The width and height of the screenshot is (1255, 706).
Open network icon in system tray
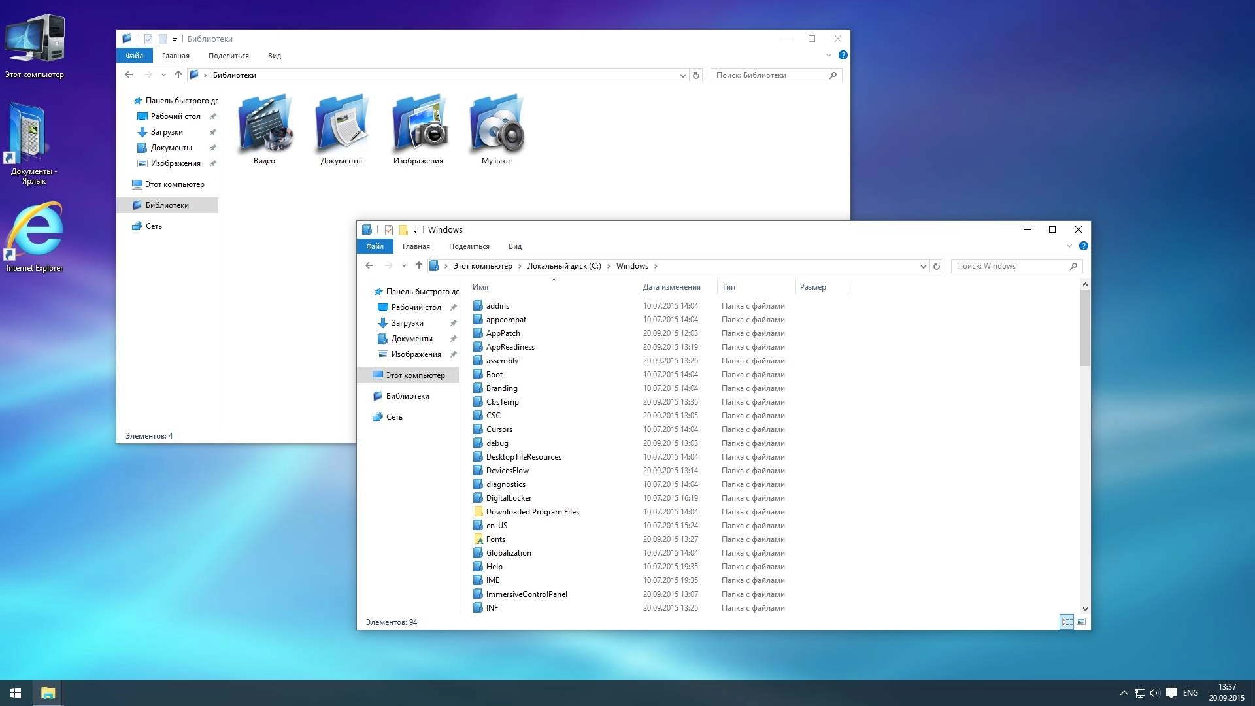[1139, 693]
